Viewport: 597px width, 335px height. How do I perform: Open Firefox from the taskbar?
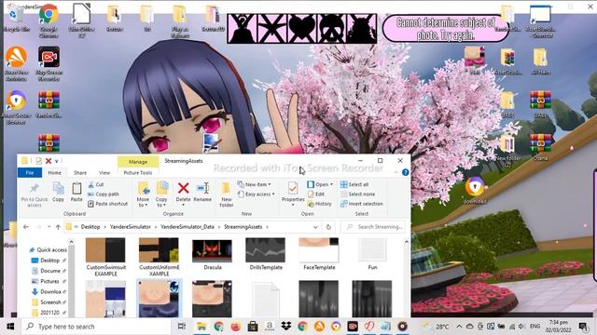pos(236,327)
